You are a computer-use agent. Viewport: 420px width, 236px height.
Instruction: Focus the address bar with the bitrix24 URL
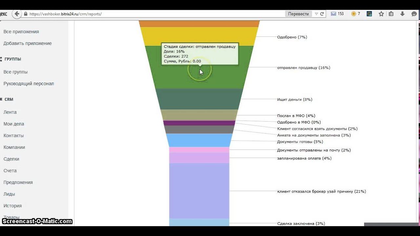click(154, 14)
